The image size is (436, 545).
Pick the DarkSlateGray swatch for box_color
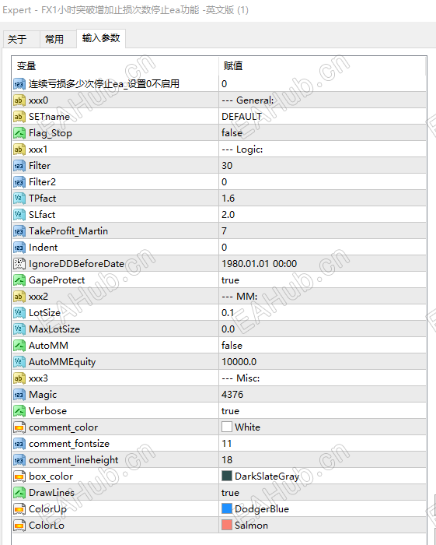tap(227, 476)
